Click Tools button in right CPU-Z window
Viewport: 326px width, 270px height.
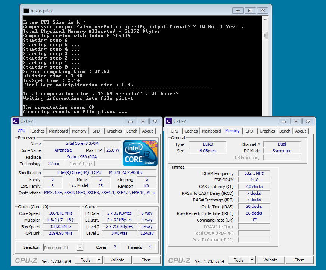click(x=239, y=260)
